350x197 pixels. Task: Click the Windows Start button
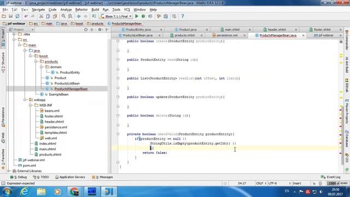pos(7,192)
